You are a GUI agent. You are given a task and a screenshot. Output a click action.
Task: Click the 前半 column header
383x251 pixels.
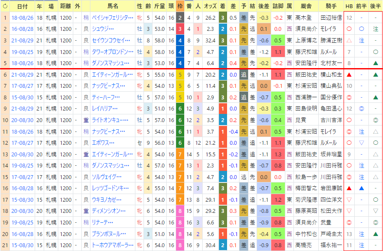pyautogui.click(x=361, y=6)
